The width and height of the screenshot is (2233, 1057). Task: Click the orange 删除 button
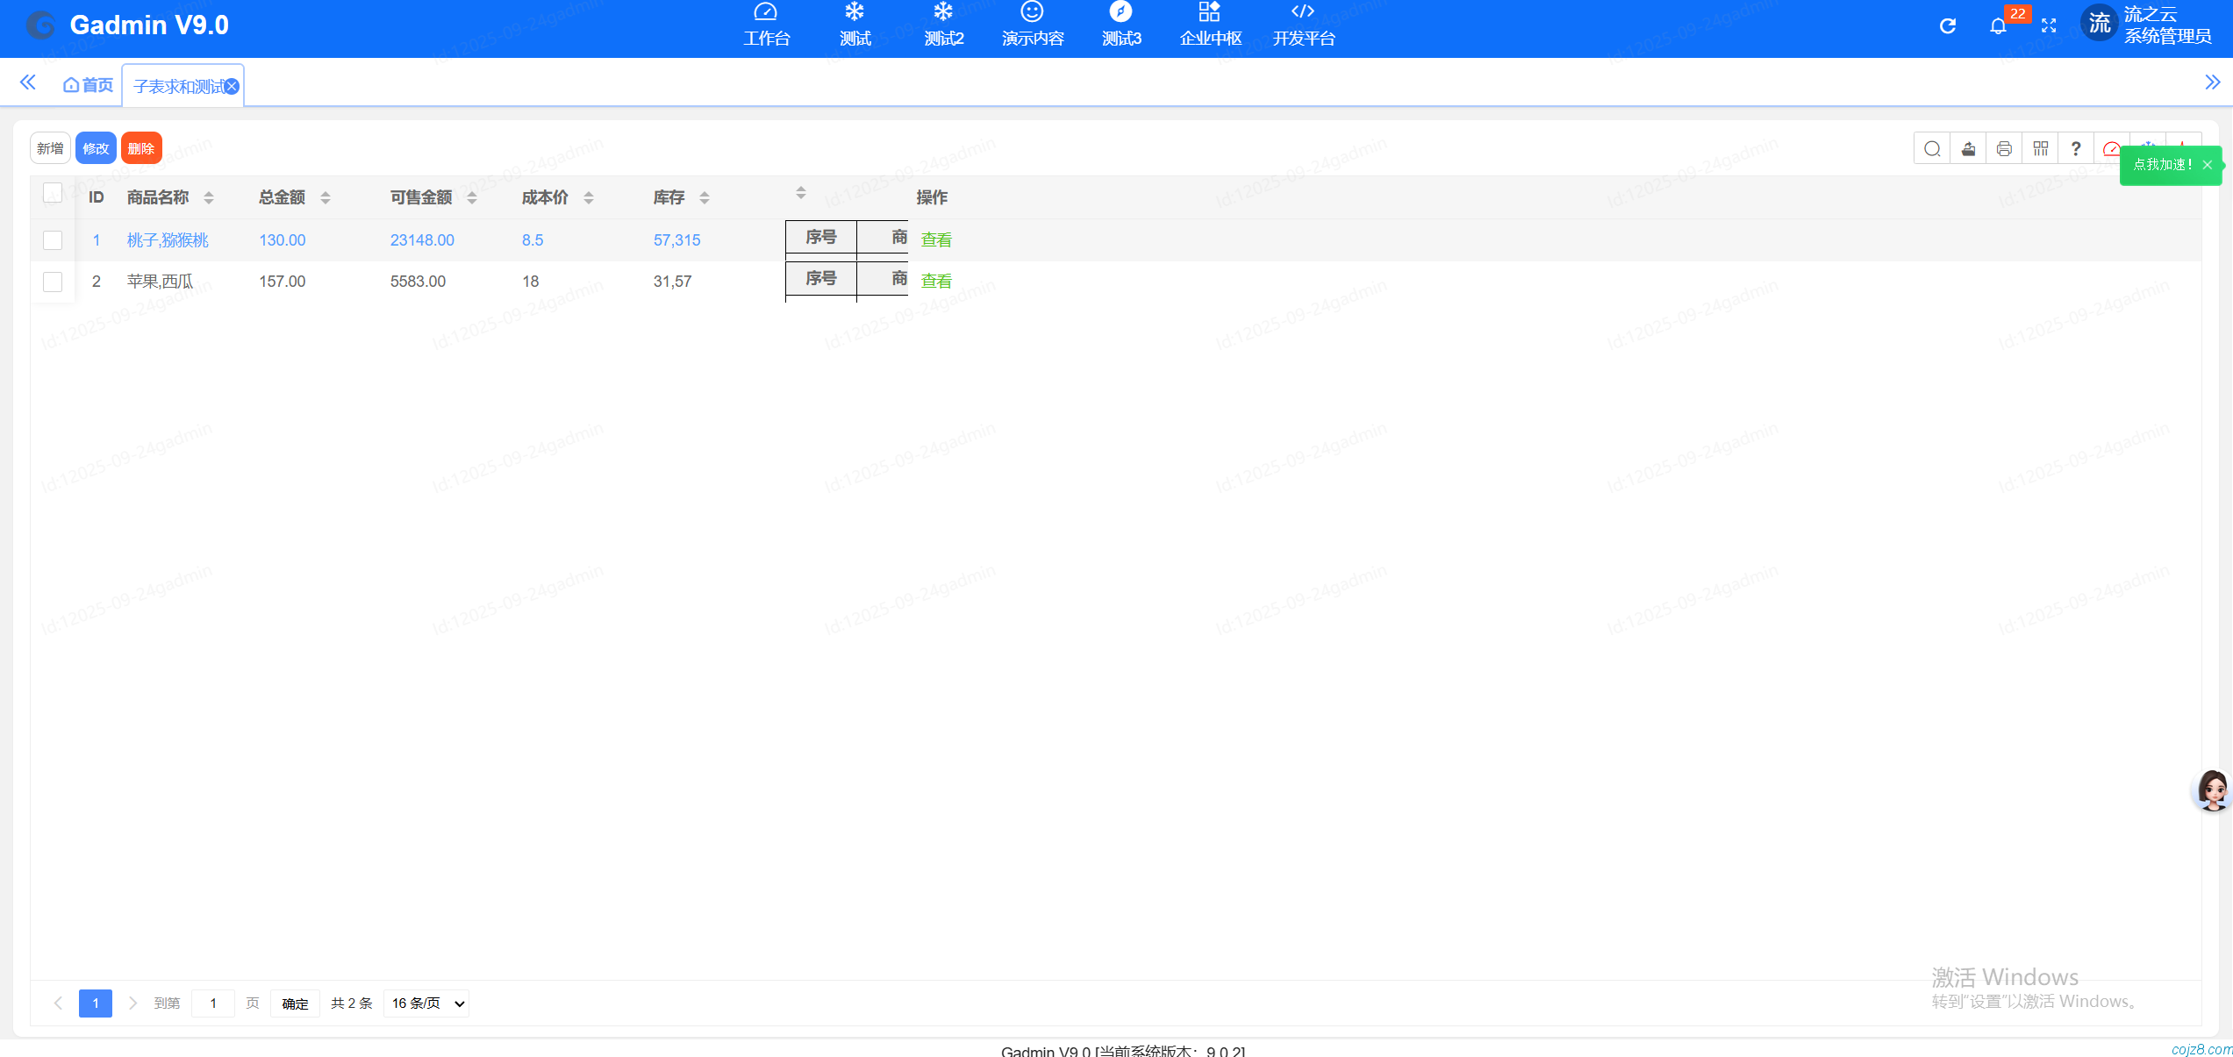[141, 148]
